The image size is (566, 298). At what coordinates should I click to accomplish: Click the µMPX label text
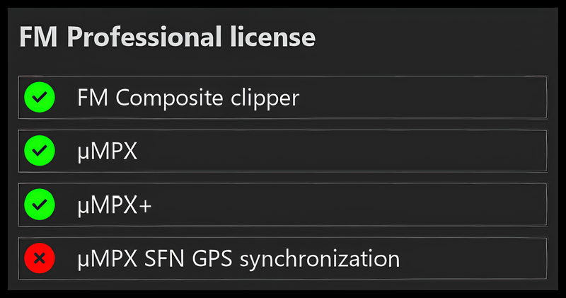point(108,151)
